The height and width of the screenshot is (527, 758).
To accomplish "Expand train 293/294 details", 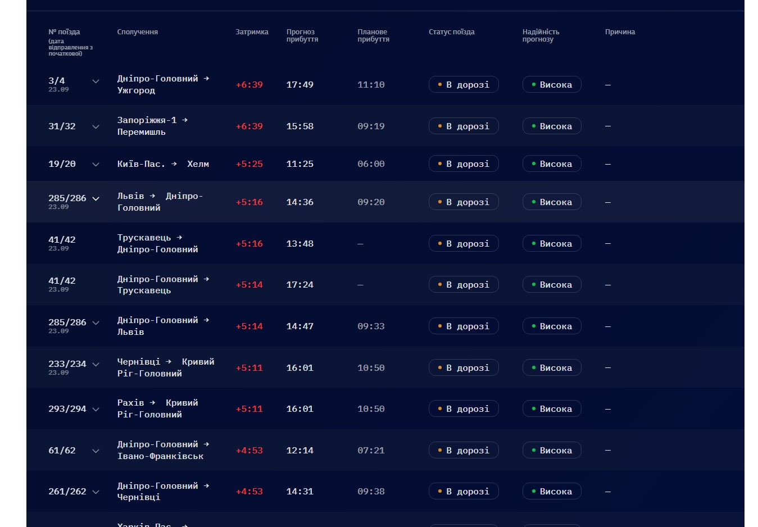I will (x=96, y=409).
